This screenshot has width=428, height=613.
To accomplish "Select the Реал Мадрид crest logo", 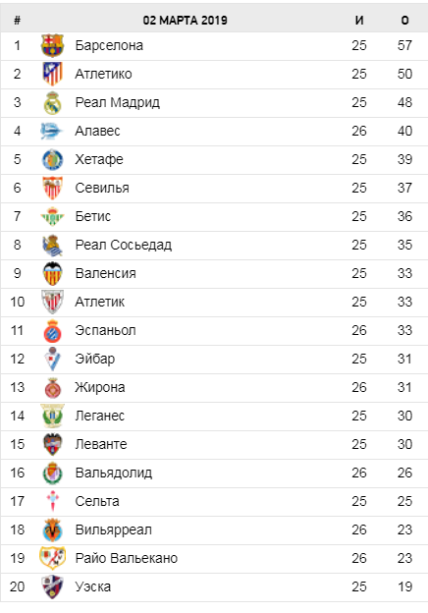I will (x=52, y=103).
